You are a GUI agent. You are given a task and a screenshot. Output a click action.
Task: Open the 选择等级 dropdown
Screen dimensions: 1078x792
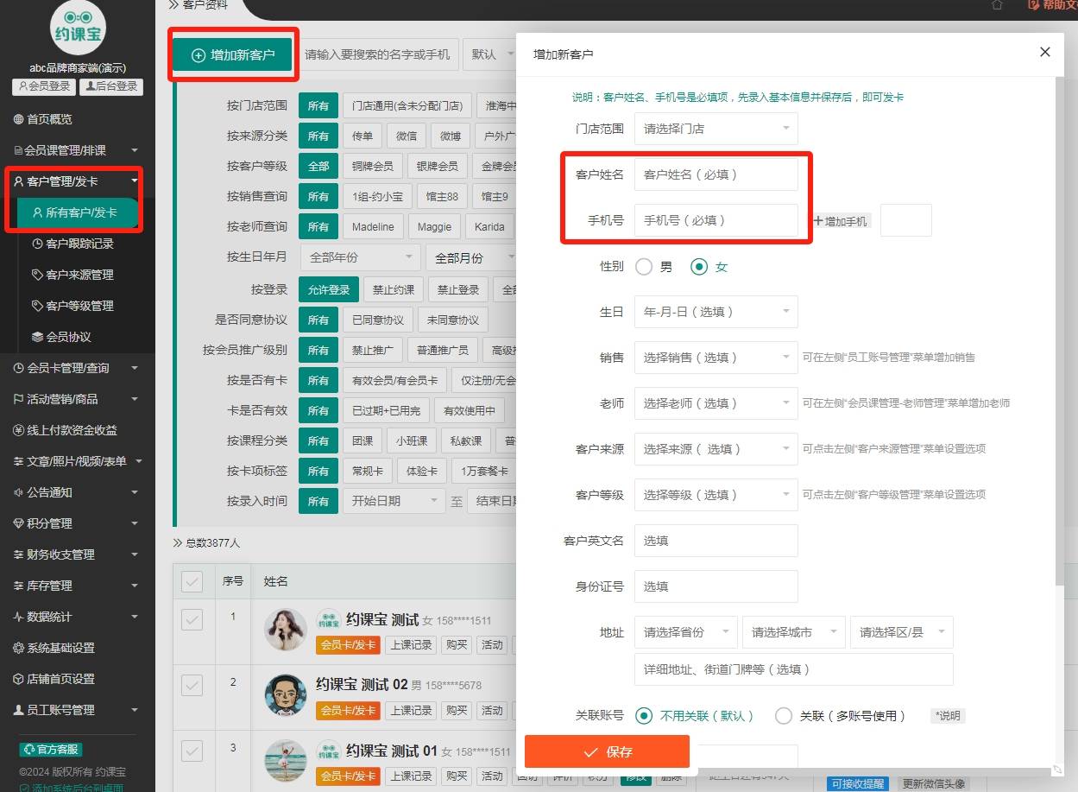(x=716, y=495)
